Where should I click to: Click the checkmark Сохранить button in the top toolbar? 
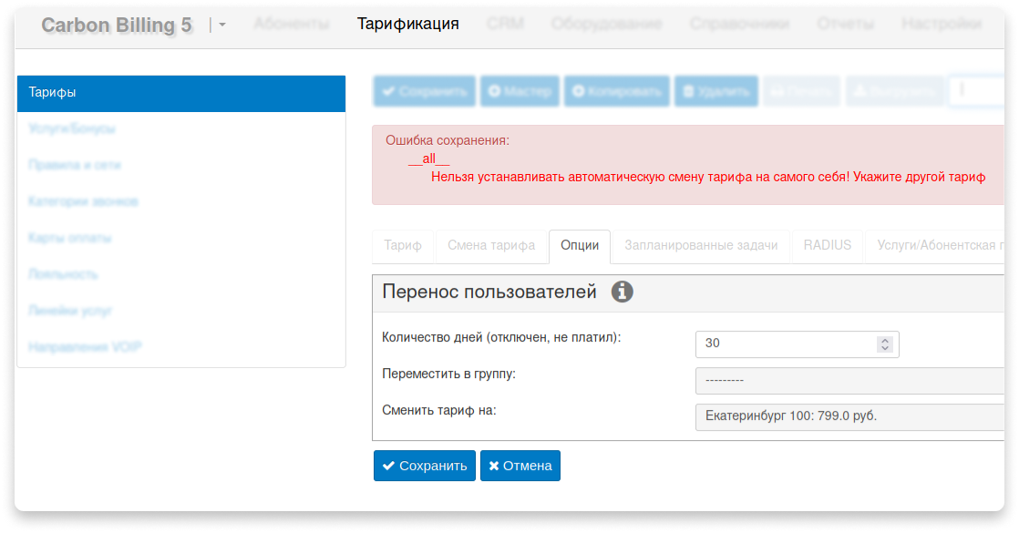(424, 91)
